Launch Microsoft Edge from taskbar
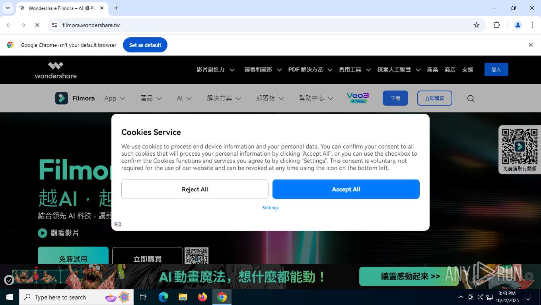The image size is (541, 305). [x=163, y=297]
